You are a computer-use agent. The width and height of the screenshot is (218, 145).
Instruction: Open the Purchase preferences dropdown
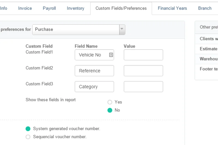click(76, 29)
